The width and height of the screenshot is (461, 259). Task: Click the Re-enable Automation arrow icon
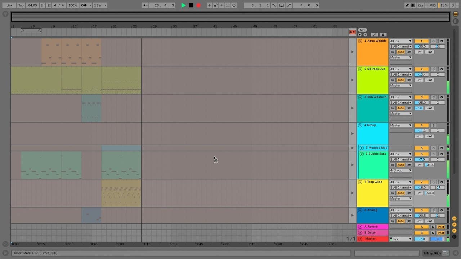click(222, 5)
